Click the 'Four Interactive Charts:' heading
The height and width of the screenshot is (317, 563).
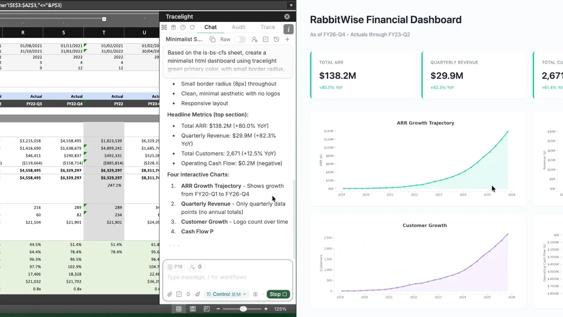tap(198, 175)
